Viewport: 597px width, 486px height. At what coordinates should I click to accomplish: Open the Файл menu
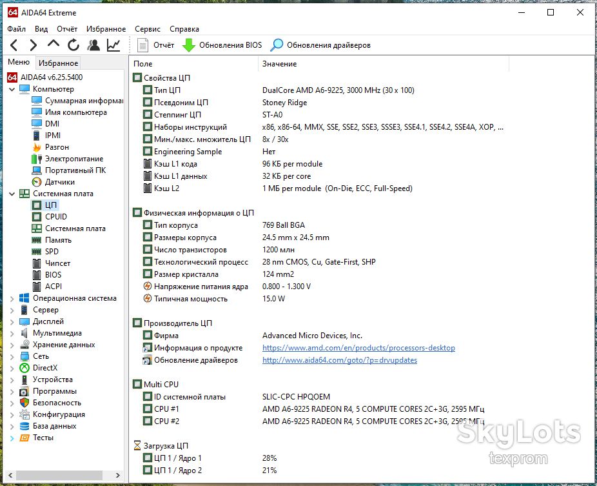pyautogui.click(x=16, y=29)
